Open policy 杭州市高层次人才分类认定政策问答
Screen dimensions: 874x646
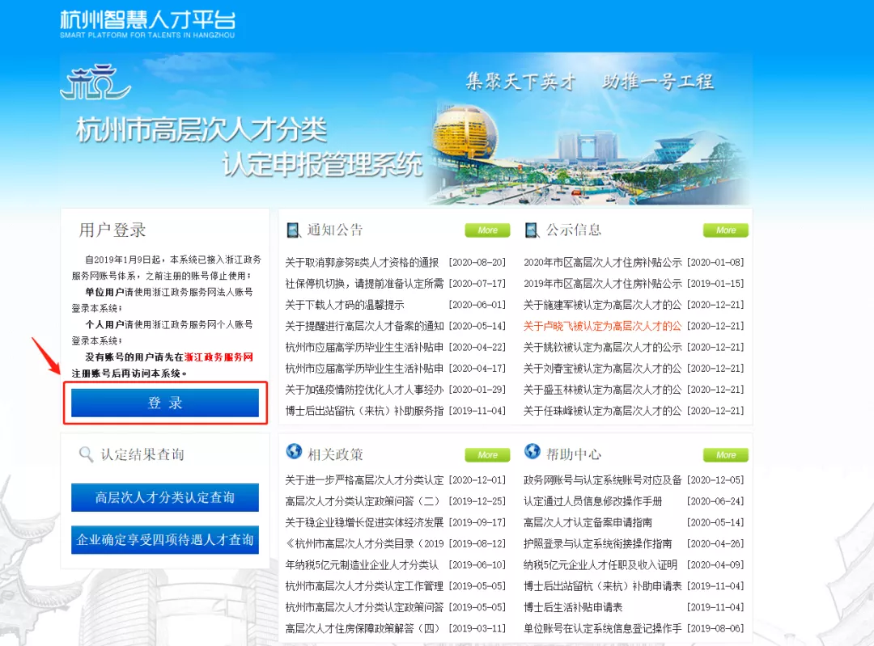[364, 607]
